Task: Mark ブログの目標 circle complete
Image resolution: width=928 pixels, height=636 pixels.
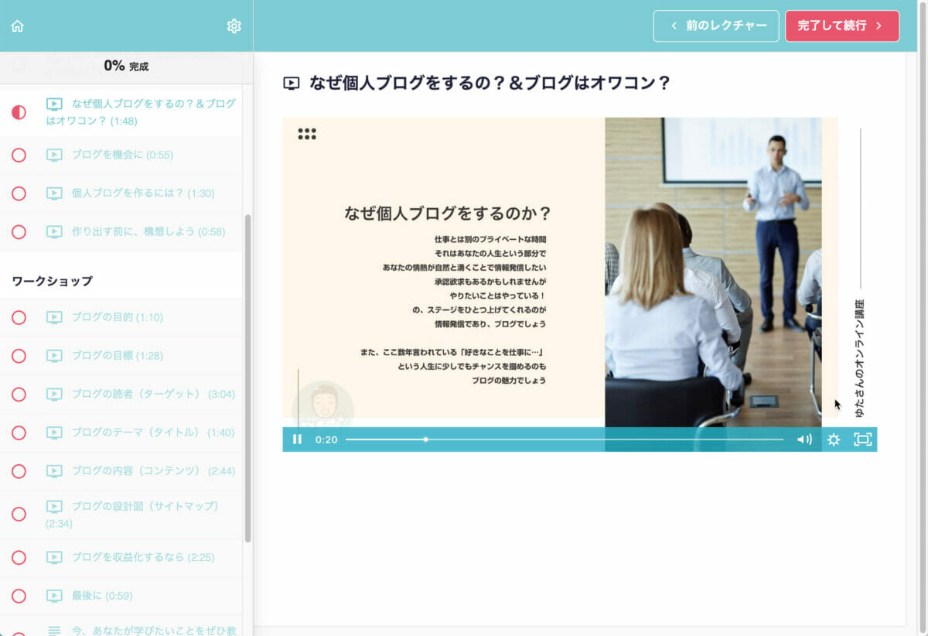Action: pos(19,356)
